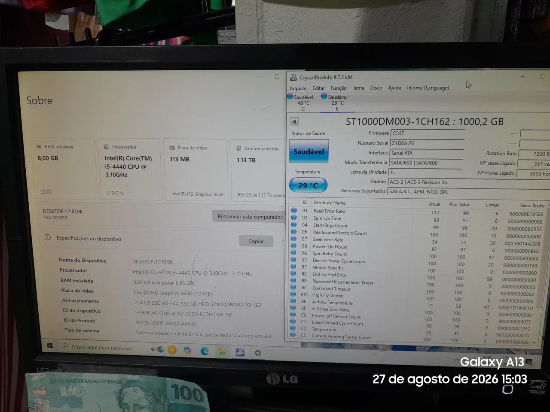The width and height of the screenshot is (550, 412).
Task: Select Reallocated Sectors Count row
Action: 416,233
